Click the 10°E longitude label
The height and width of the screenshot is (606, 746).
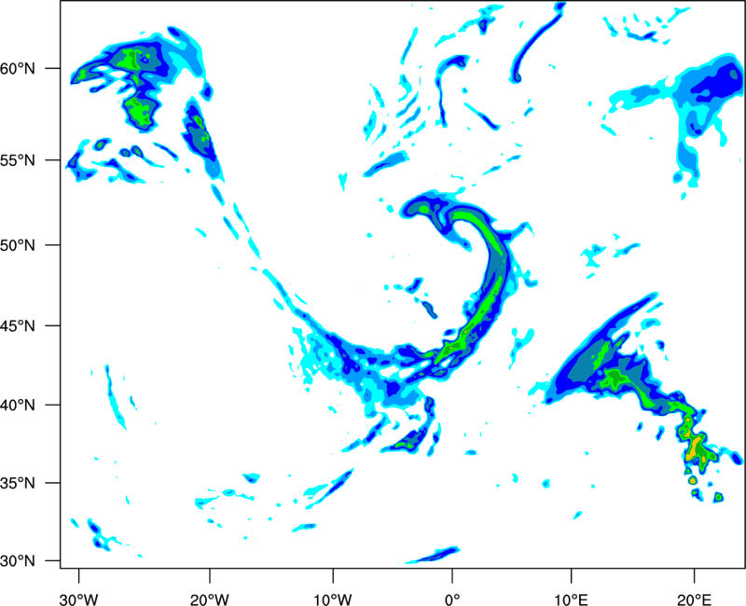click(x=571, y=599)
